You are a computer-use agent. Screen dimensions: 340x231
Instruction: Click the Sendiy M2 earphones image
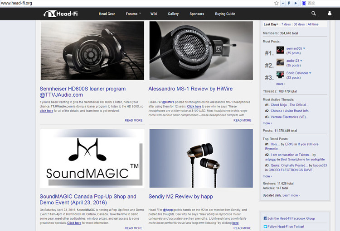[x=201, y=159]
